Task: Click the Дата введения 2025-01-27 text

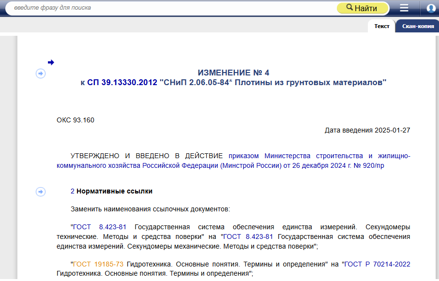Action: click(367, 130)
